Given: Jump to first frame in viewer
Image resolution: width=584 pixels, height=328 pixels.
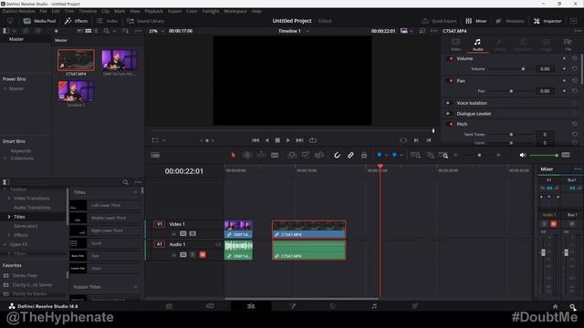Looking at the screenshot, I should click(x=255, y=140).
